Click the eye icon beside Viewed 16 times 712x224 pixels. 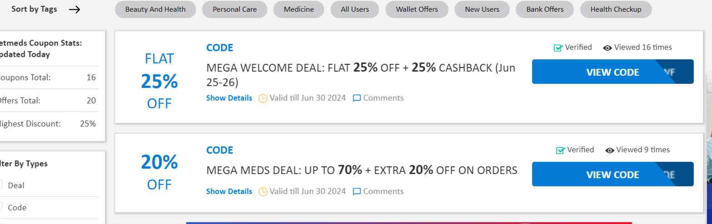[608, 48]
